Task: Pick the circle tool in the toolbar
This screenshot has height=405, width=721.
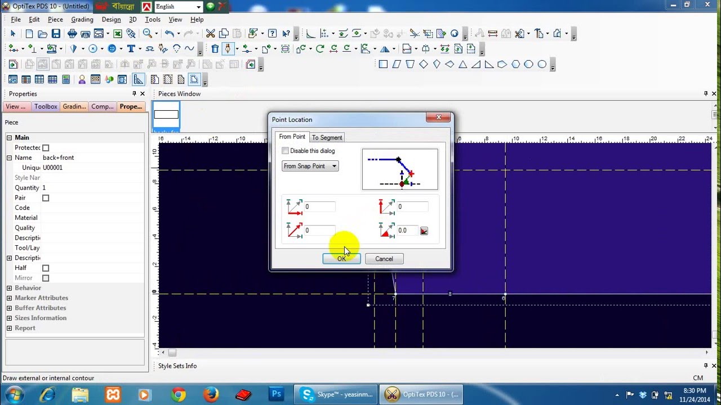Action: point(93,49)
